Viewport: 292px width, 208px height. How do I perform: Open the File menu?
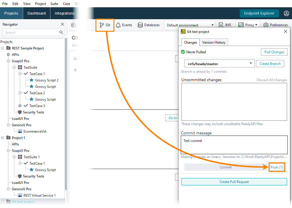click(x=5, y=4)
